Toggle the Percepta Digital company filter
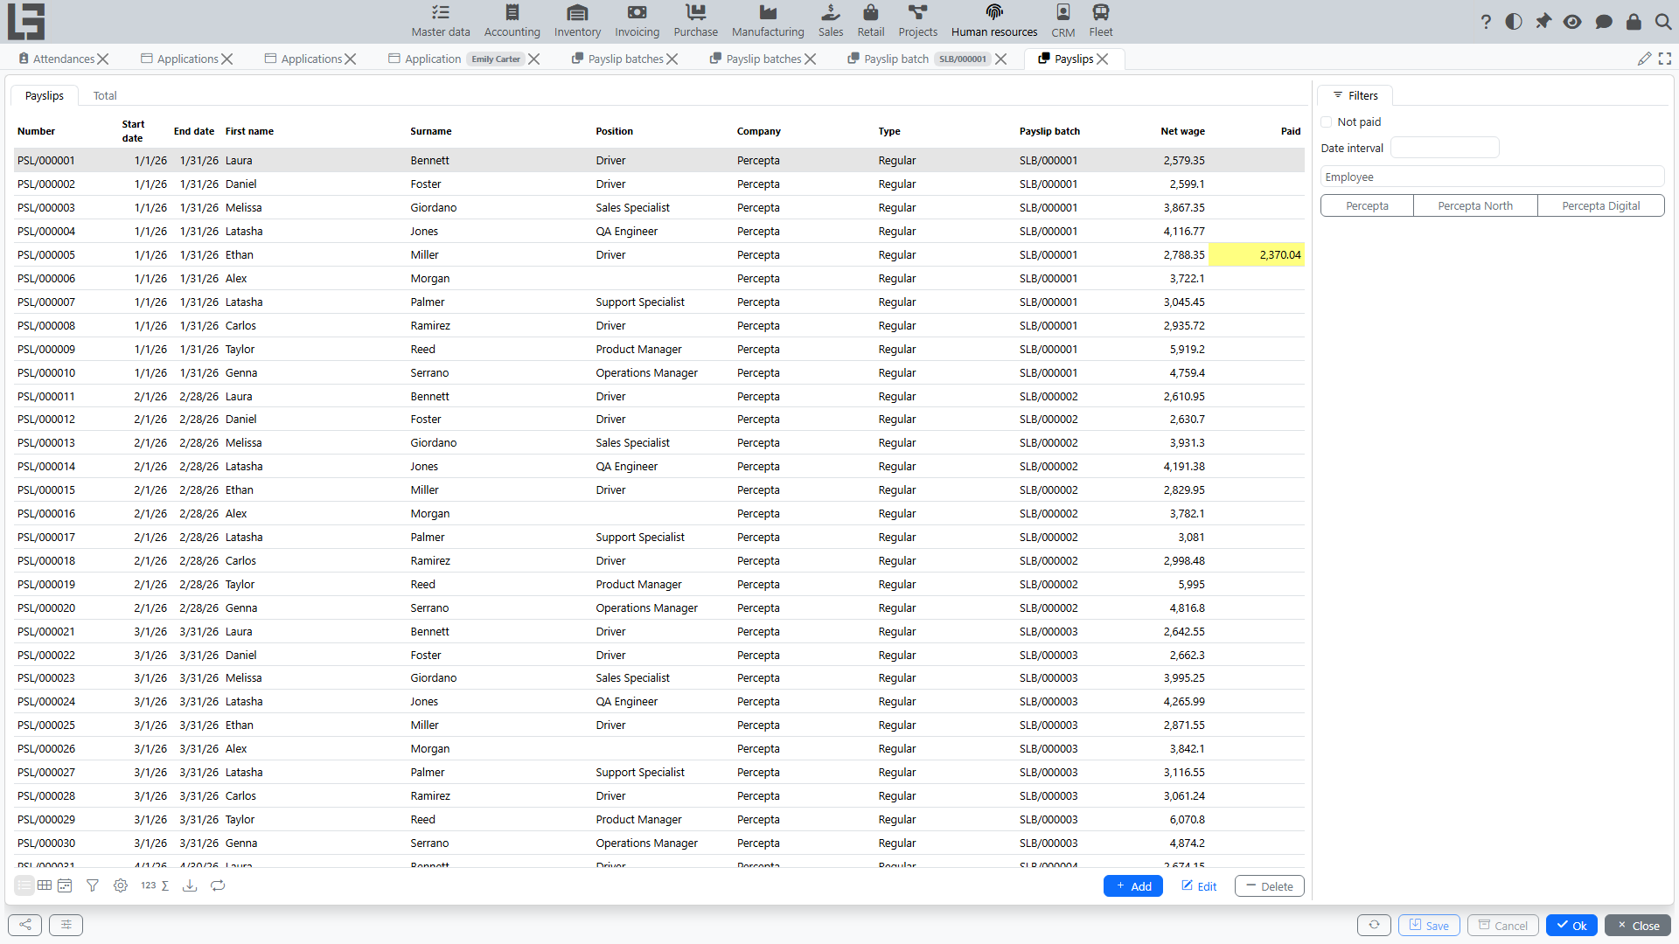 (1600, 206)
